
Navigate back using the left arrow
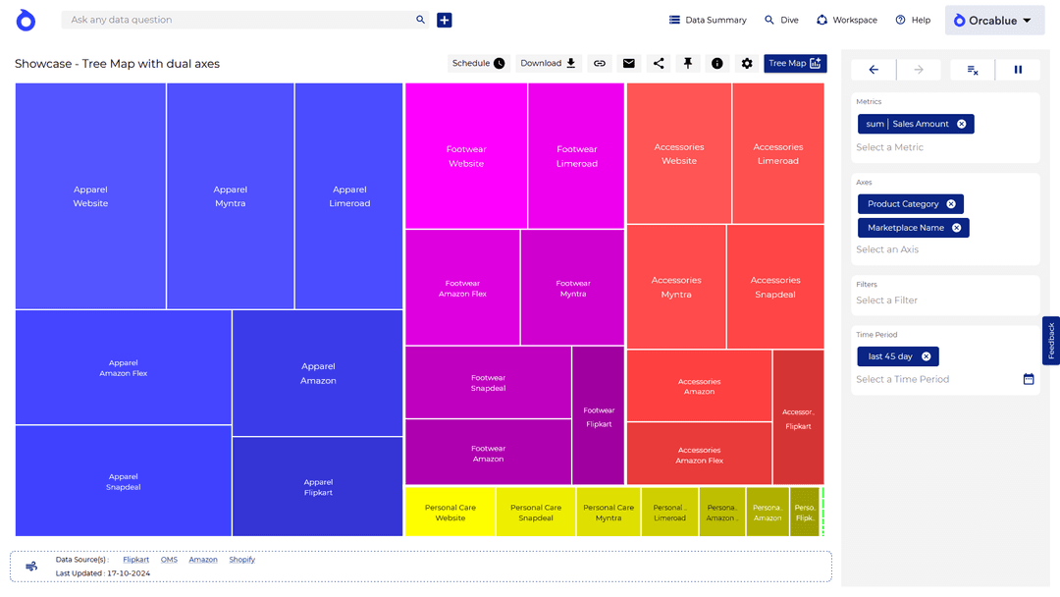(x=873, y=70)
